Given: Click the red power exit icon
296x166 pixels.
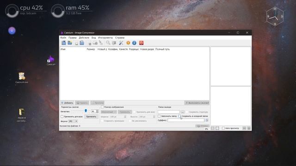Looking at the screenshot, I should tap(141, 43).
